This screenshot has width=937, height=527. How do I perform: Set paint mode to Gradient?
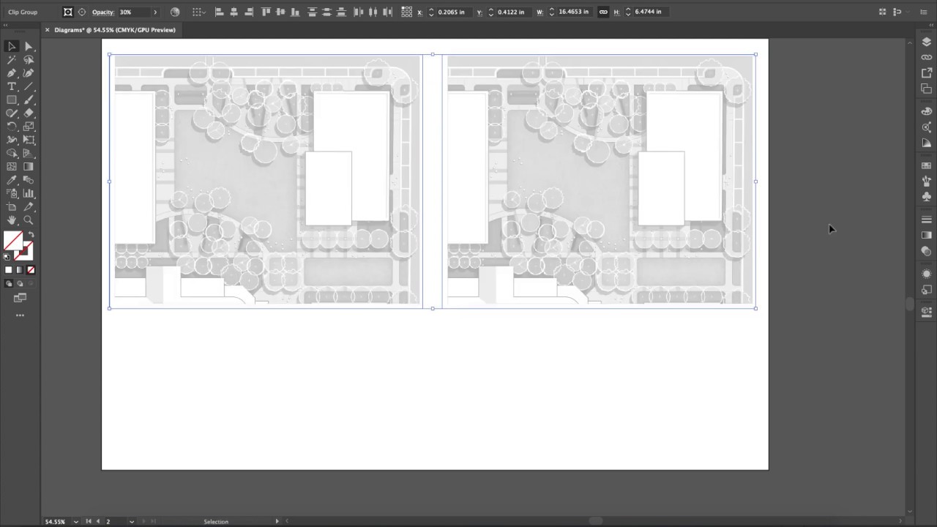[x=20, y=270]
